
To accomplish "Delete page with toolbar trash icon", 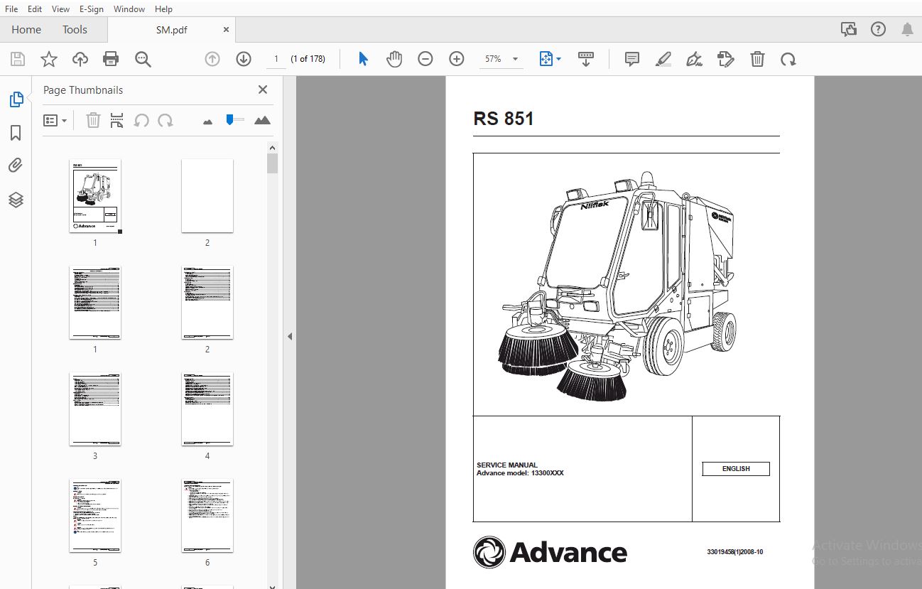I will pyautogui.click(x=757, y=59).
